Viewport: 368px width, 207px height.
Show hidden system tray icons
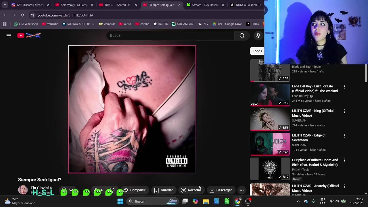tap(298, 201)
